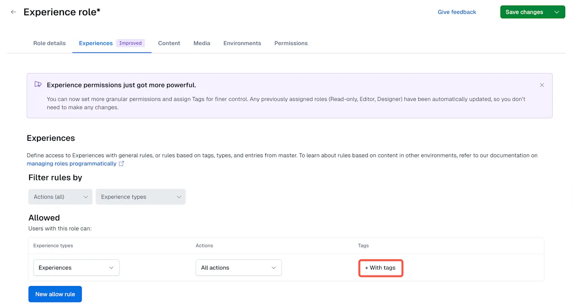Open the Content tab
This screenshot has height=306, width=574.
(169, 43)
